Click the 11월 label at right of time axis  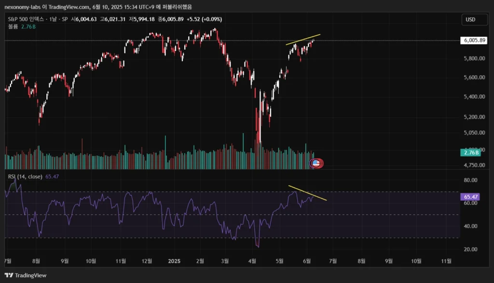click(x=447, y=260)
